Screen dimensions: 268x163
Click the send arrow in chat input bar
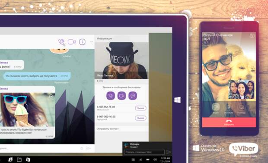click(88, 148)
